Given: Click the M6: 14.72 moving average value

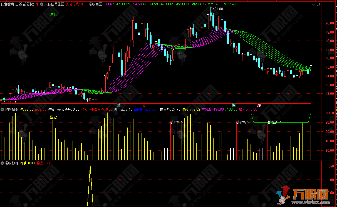Looking at the screenshot, I should pos(199,4).
